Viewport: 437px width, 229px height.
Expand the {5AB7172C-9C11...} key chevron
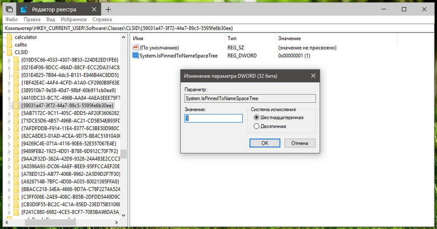click(x=10, y=113)
